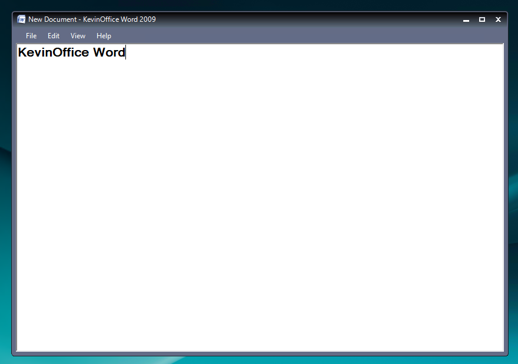Click the space between "KevinOffice" and "Word"
518x364 pixels.
click(x=91, y=52)
